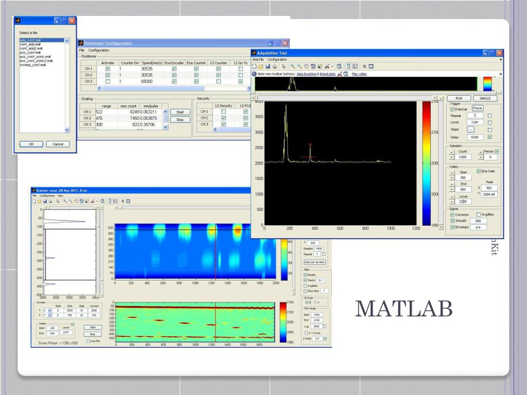Select Data Cursor tool in Adquisition Tool toolbar
527x395 pixels.
coord(320,66)
